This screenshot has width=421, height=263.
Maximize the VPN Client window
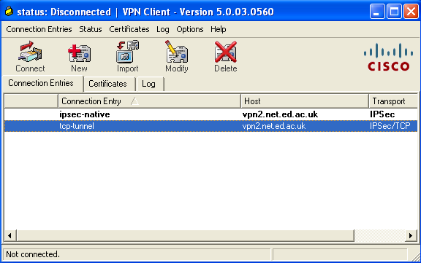(394, 12)
